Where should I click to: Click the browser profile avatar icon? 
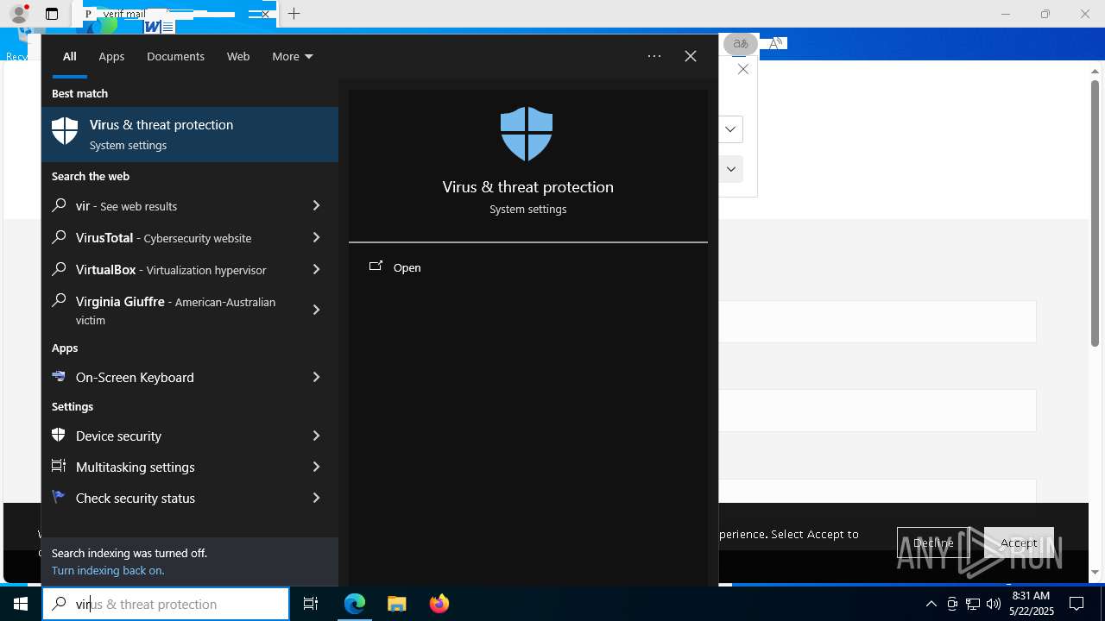pyautogui.click(x=19, y=14)
